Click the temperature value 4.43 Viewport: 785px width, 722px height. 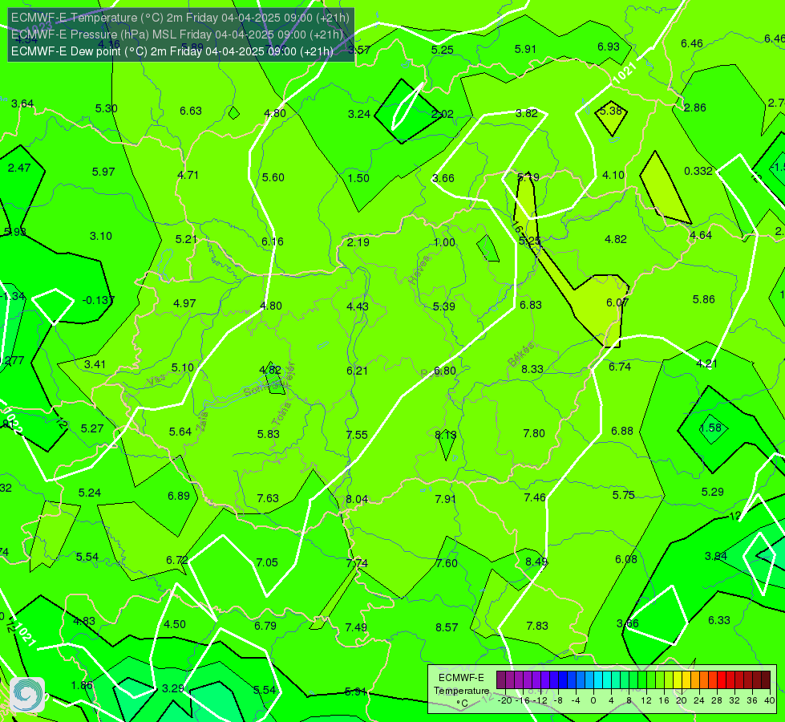(x=358, y=306)
